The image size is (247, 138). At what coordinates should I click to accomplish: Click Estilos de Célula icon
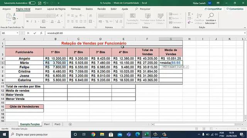pos(161,16)
